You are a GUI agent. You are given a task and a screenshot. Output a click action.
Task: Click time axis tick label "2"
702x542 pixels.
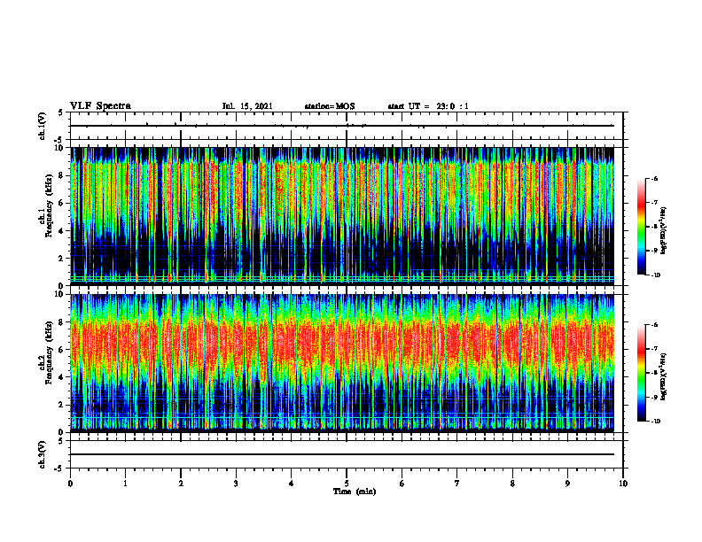(181, 484)
